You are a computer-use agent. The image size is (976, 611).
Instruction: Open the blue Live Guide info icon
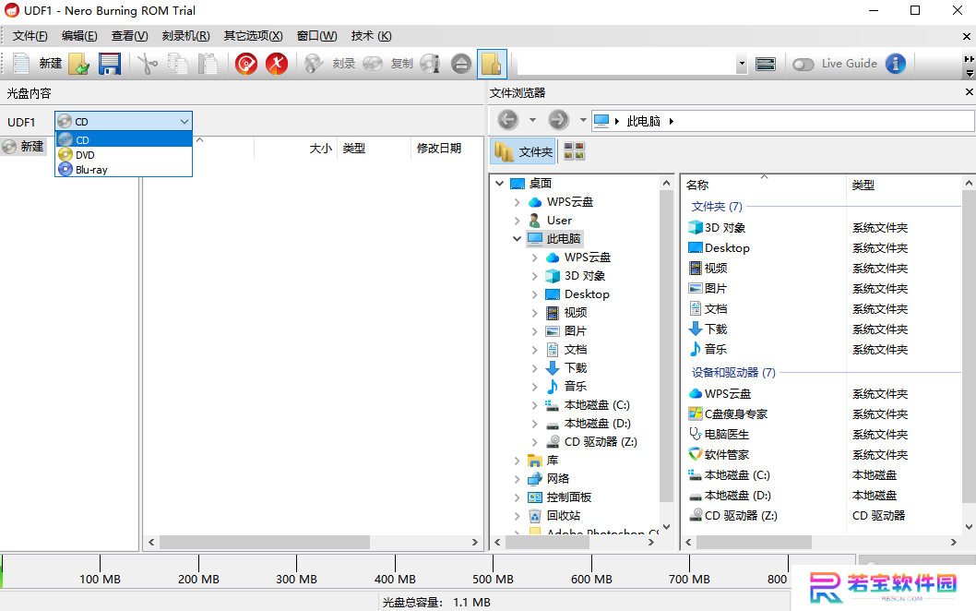coord(895,64)
